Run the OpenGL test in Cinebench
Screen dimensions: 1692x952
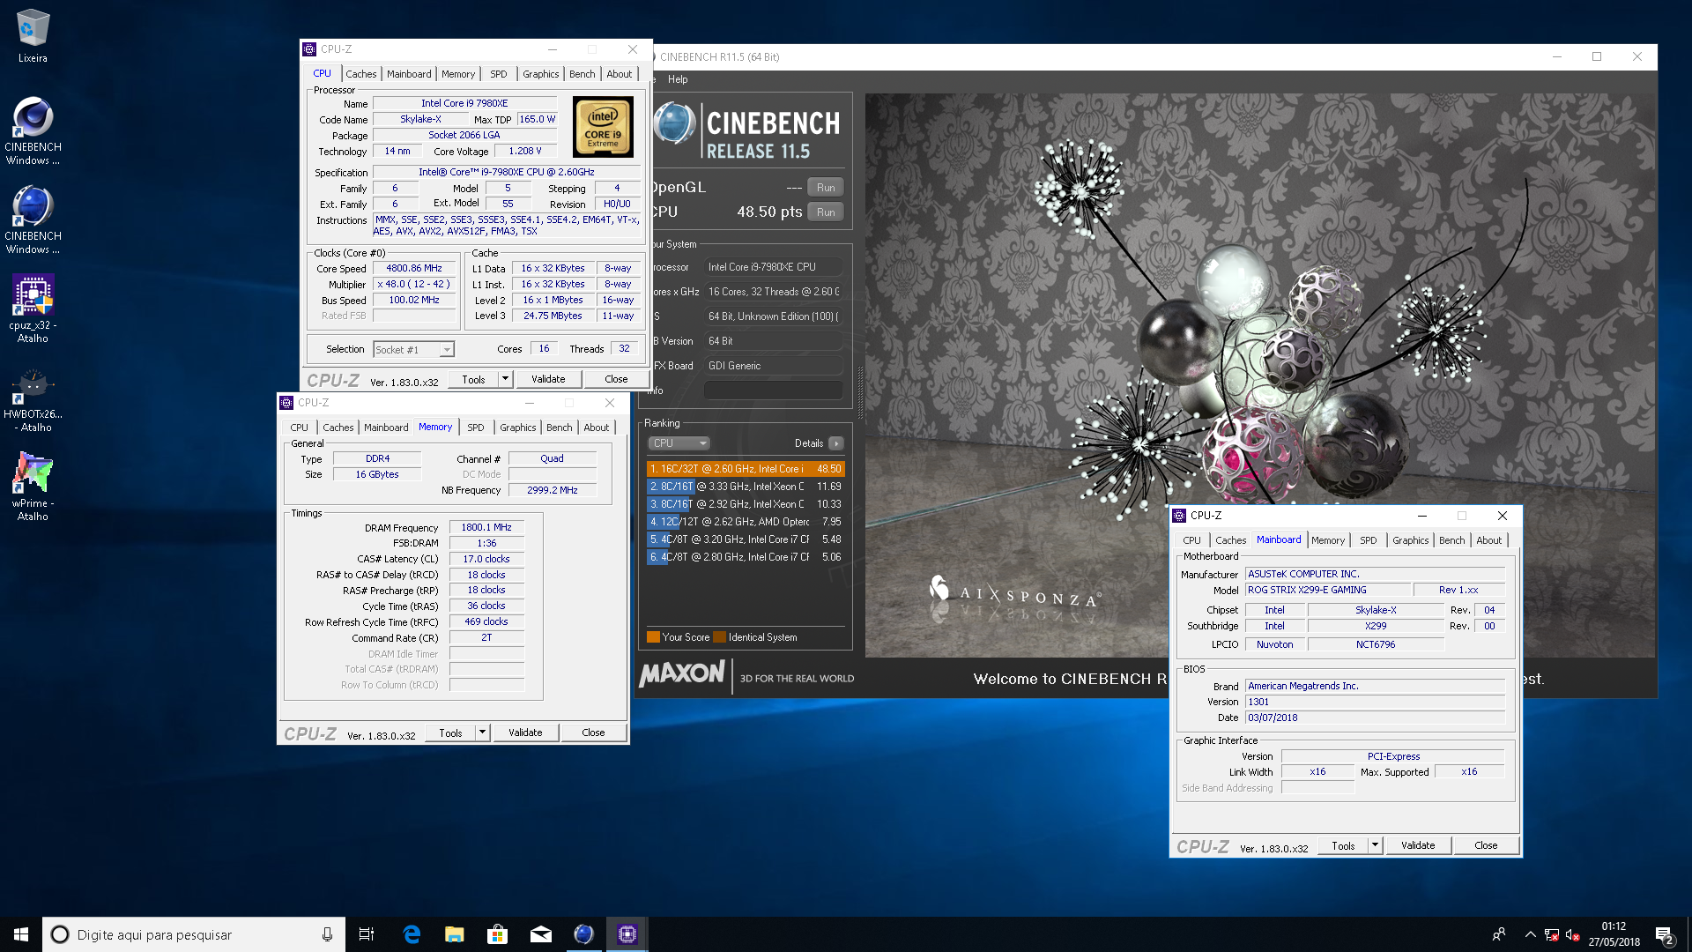pos(826,188)
